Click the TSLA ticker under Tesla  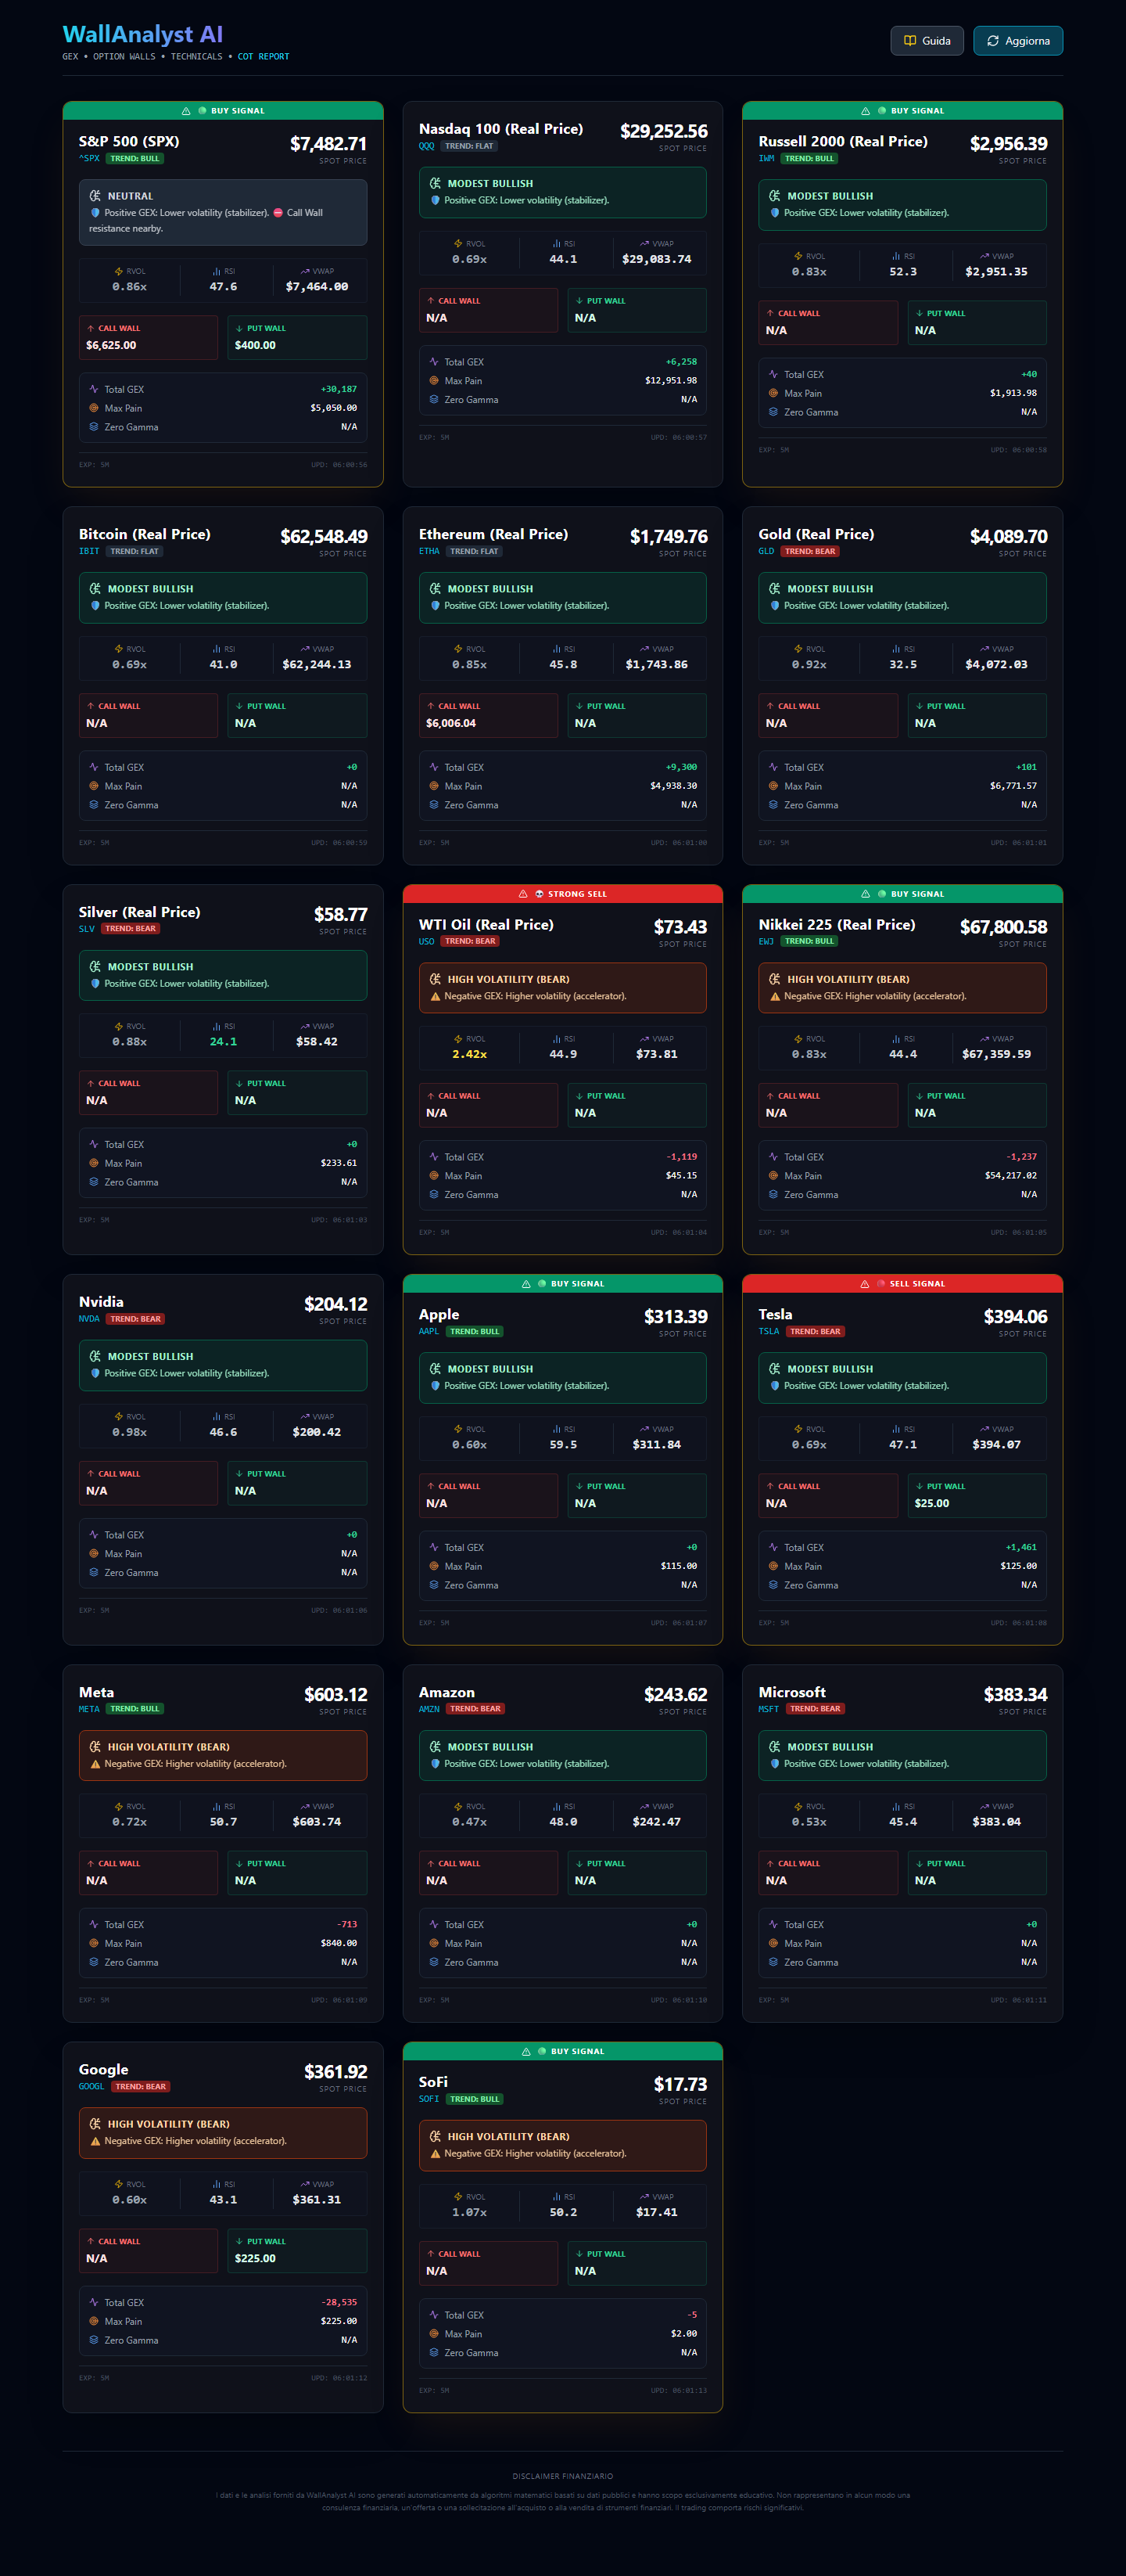point(769,1332)
